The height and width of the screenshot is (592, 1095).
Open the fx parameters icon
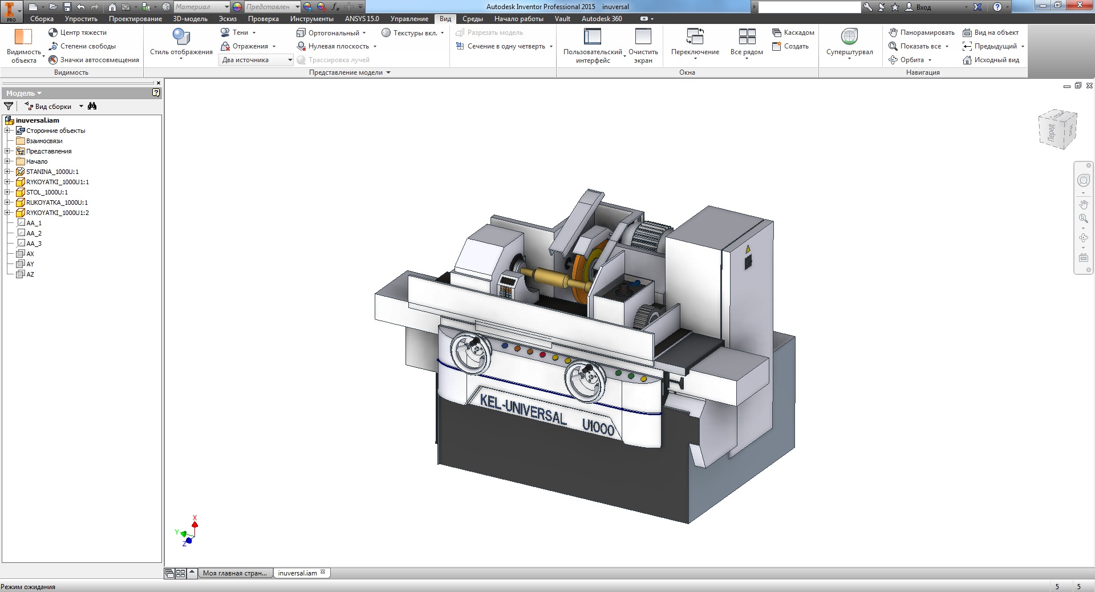(x=335, y=7)
